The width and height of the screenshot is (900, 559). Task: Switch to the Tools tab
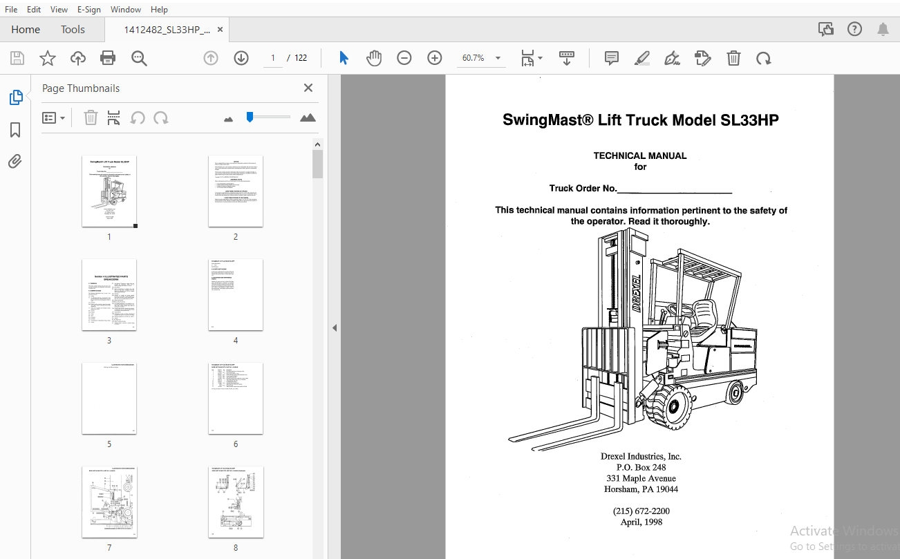73,29
